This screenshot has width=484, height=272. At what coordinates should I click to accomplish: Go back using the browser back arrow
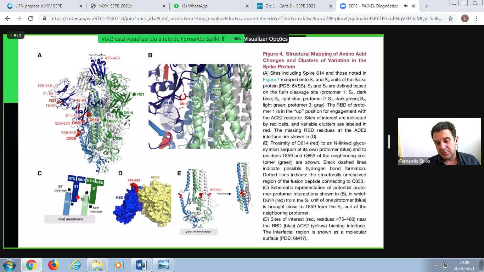click(8, 18)
